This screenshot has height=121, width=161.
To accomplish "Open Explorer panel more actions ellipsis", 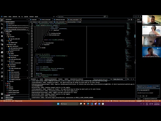I will [x=27, y=20].
